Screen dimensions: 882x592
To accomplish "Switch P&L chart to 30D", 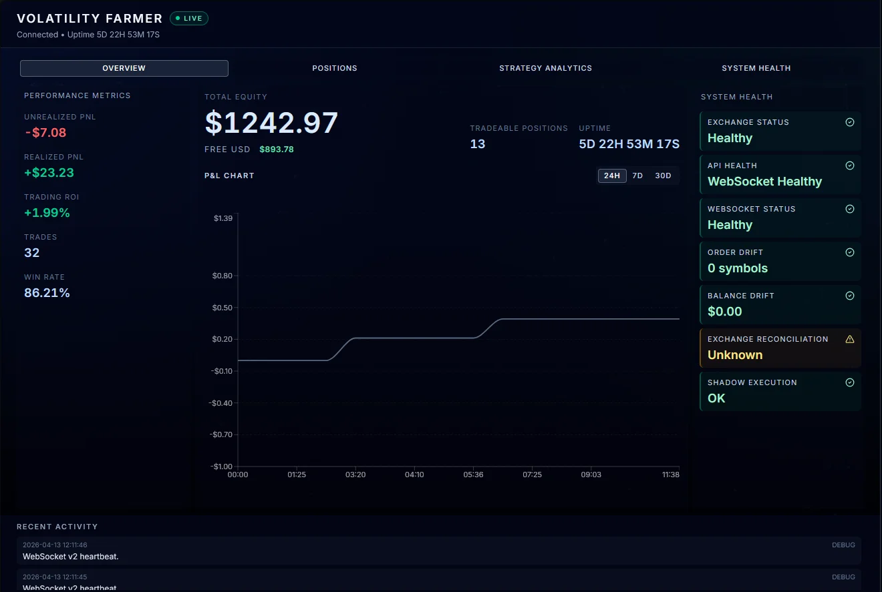I will point(663,176).
